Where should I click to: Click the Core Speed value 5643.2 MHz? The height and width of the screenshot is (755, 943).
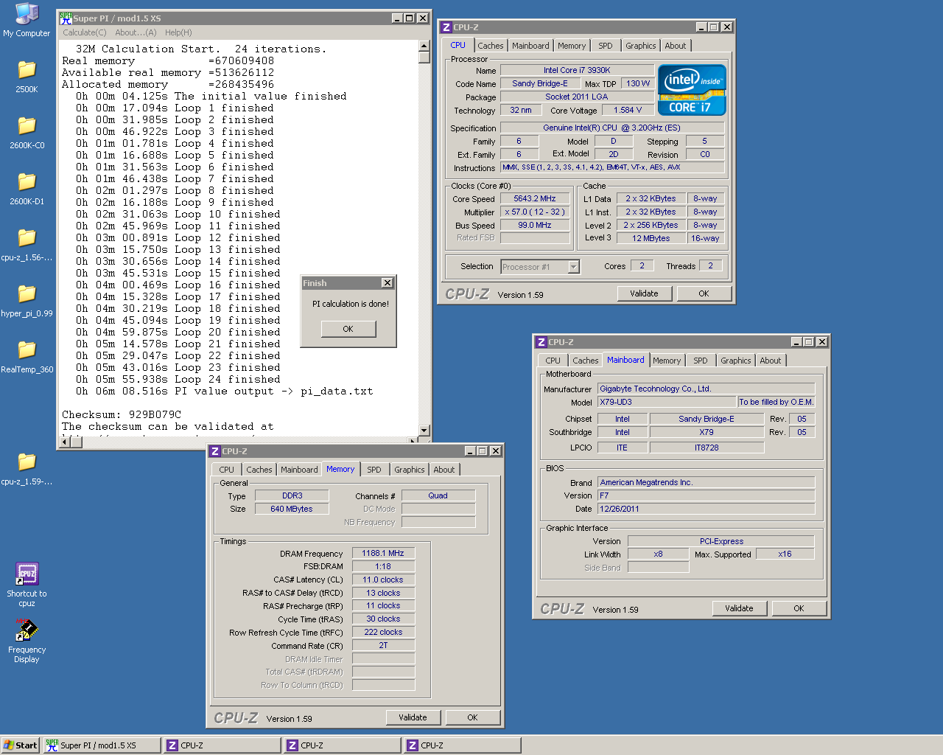coord(535,199)
